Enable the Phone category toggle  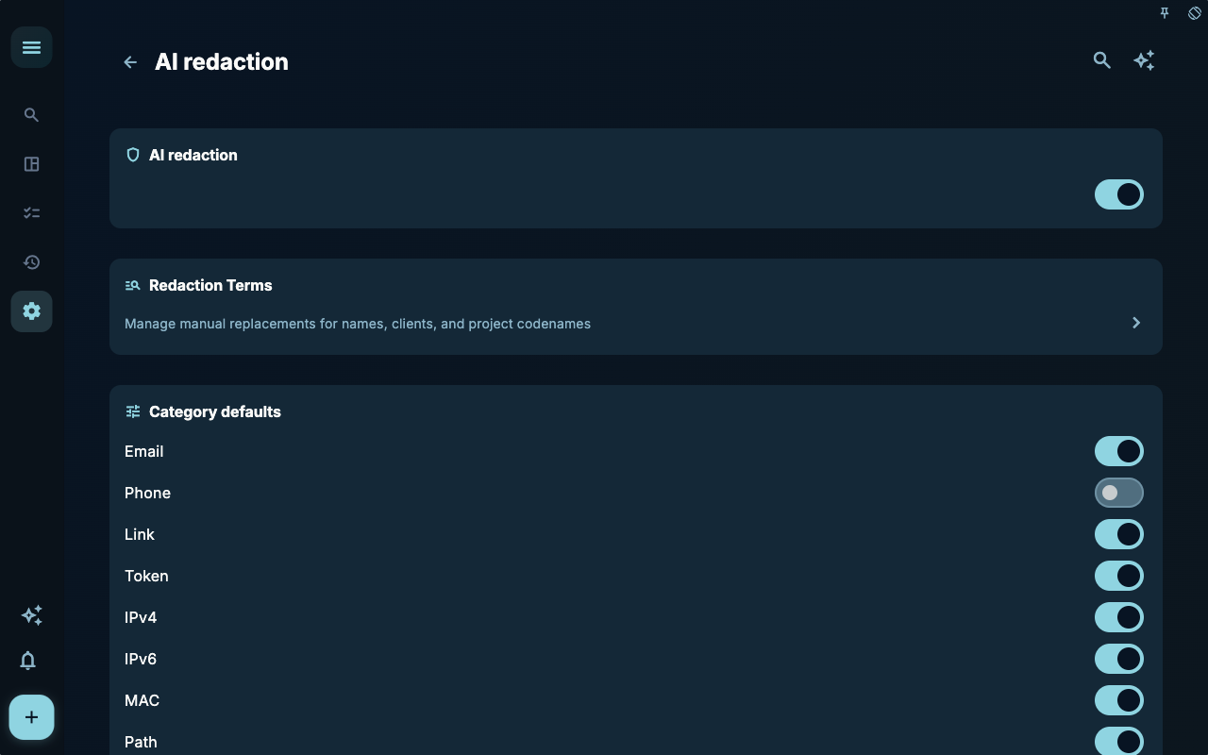pos(1119,493)
